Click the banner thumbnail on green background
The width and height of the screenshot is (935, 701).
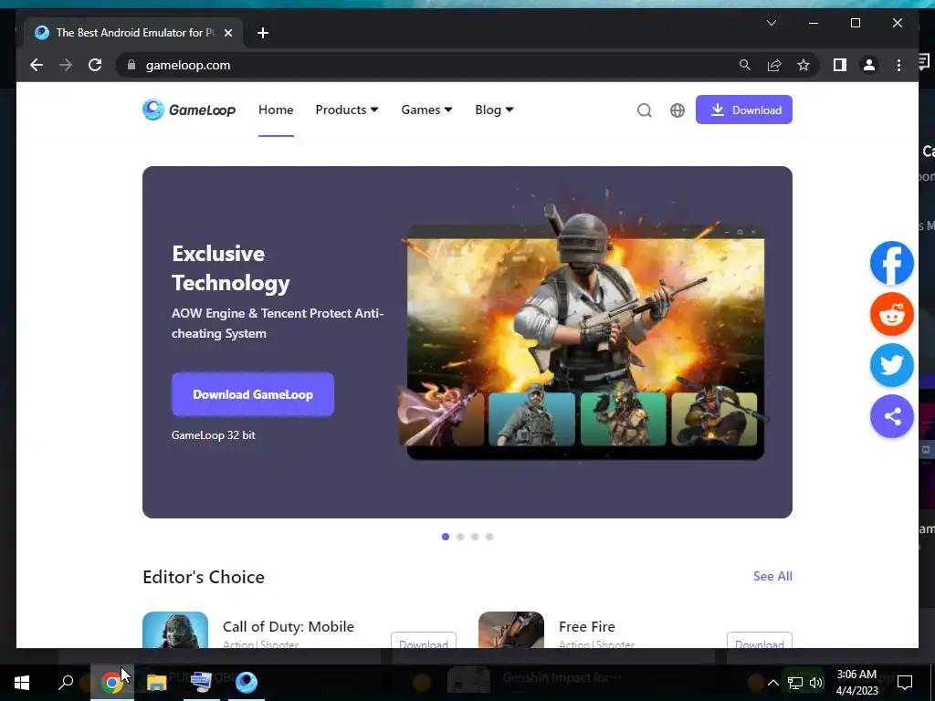point(623,419)
